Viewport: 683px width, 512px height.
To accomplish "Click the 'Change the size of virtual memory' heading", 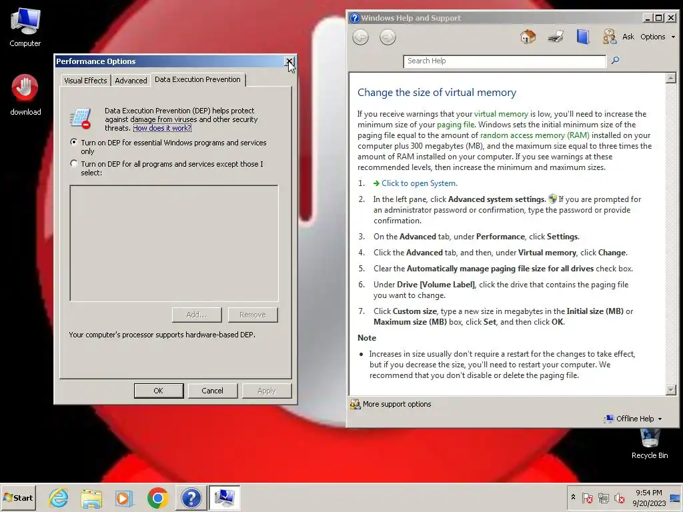I will click(x=437, y=93).
